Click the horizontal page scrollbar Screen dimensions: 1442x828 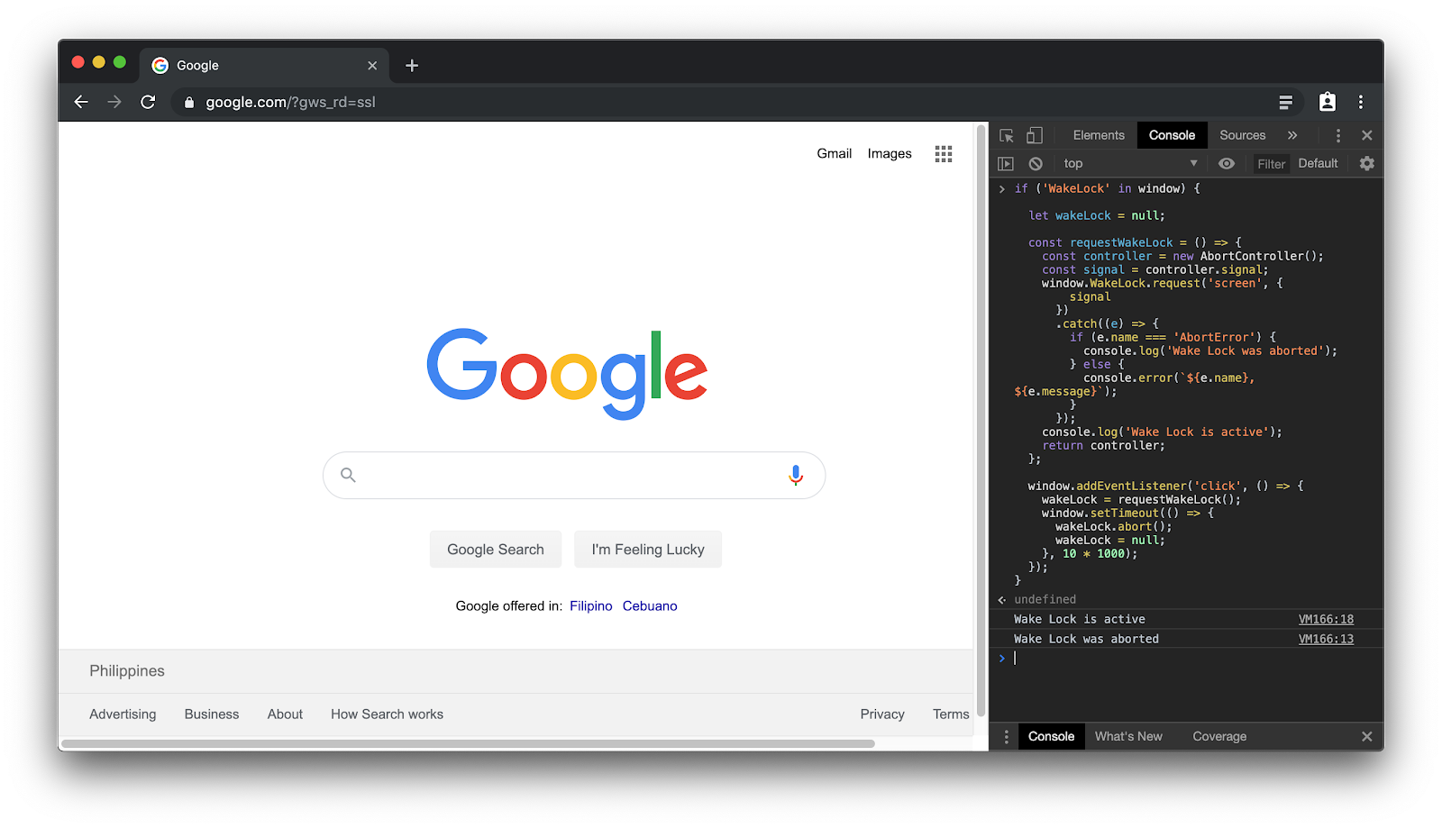click(x=468, y=744)
